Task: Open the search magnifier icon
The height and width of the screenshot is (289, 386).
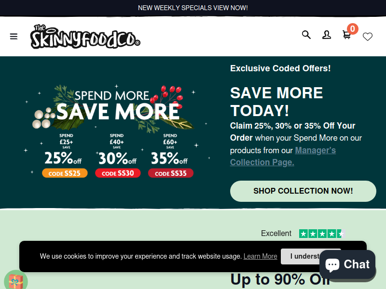Action: [306, 35]
